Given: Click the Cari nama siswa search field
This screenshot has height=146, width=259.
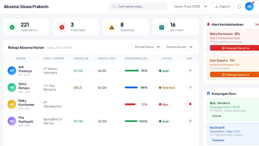Looking at the screenshot, I should coord(138,6).
